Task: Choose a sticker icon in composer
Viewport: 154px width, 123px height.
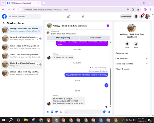Action: 56,112
